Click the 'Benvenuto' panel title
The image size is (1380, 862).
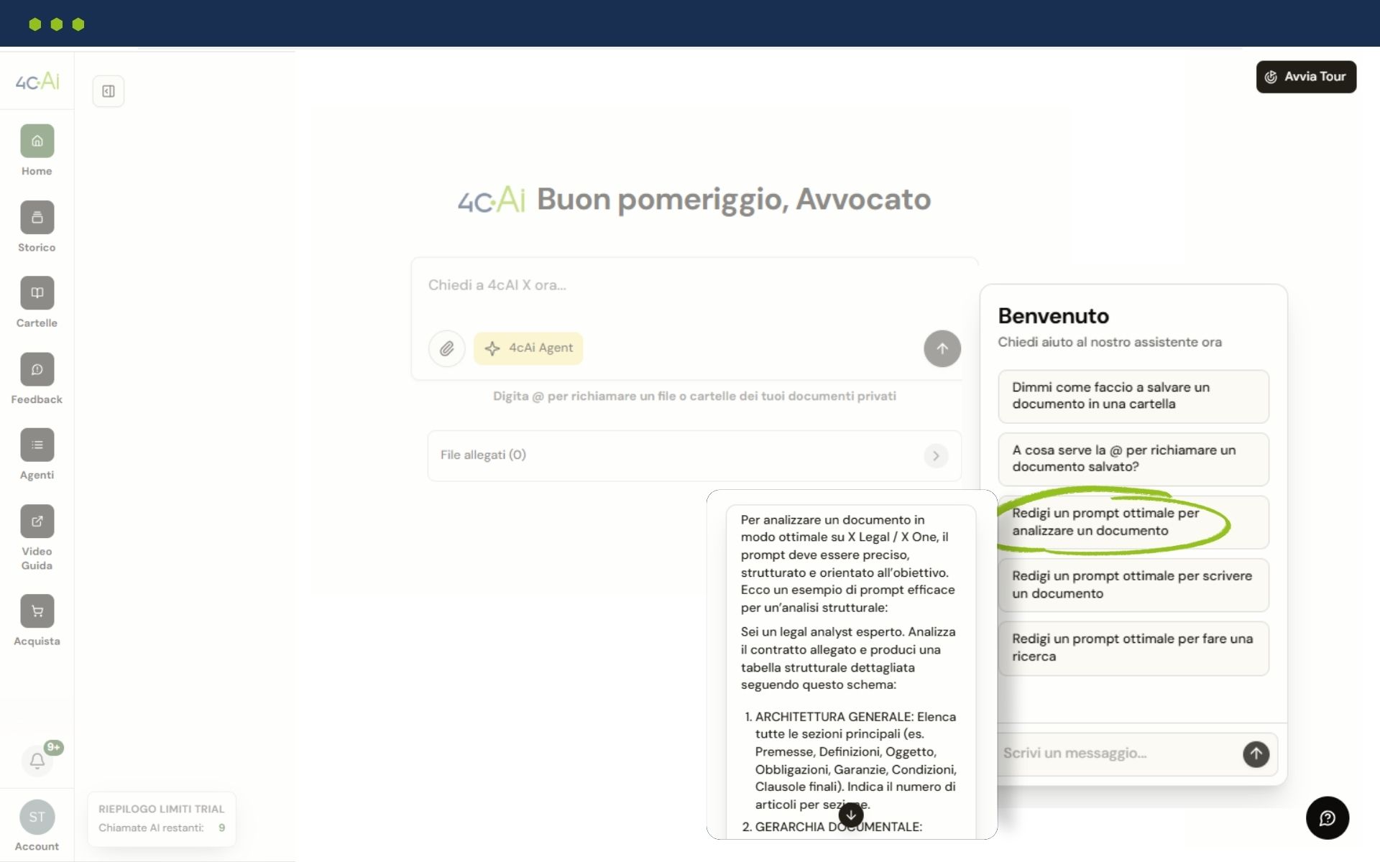coord(1053,316)
